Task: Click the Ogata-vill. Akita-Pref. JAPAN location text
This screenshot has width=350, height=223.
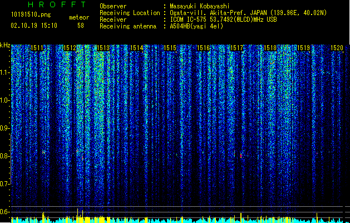Action: click(248, 13)
